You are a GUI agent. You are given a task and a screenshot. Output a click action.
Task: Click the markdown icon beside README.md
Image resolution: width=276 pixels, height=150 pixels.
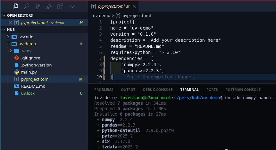point(17,86)
